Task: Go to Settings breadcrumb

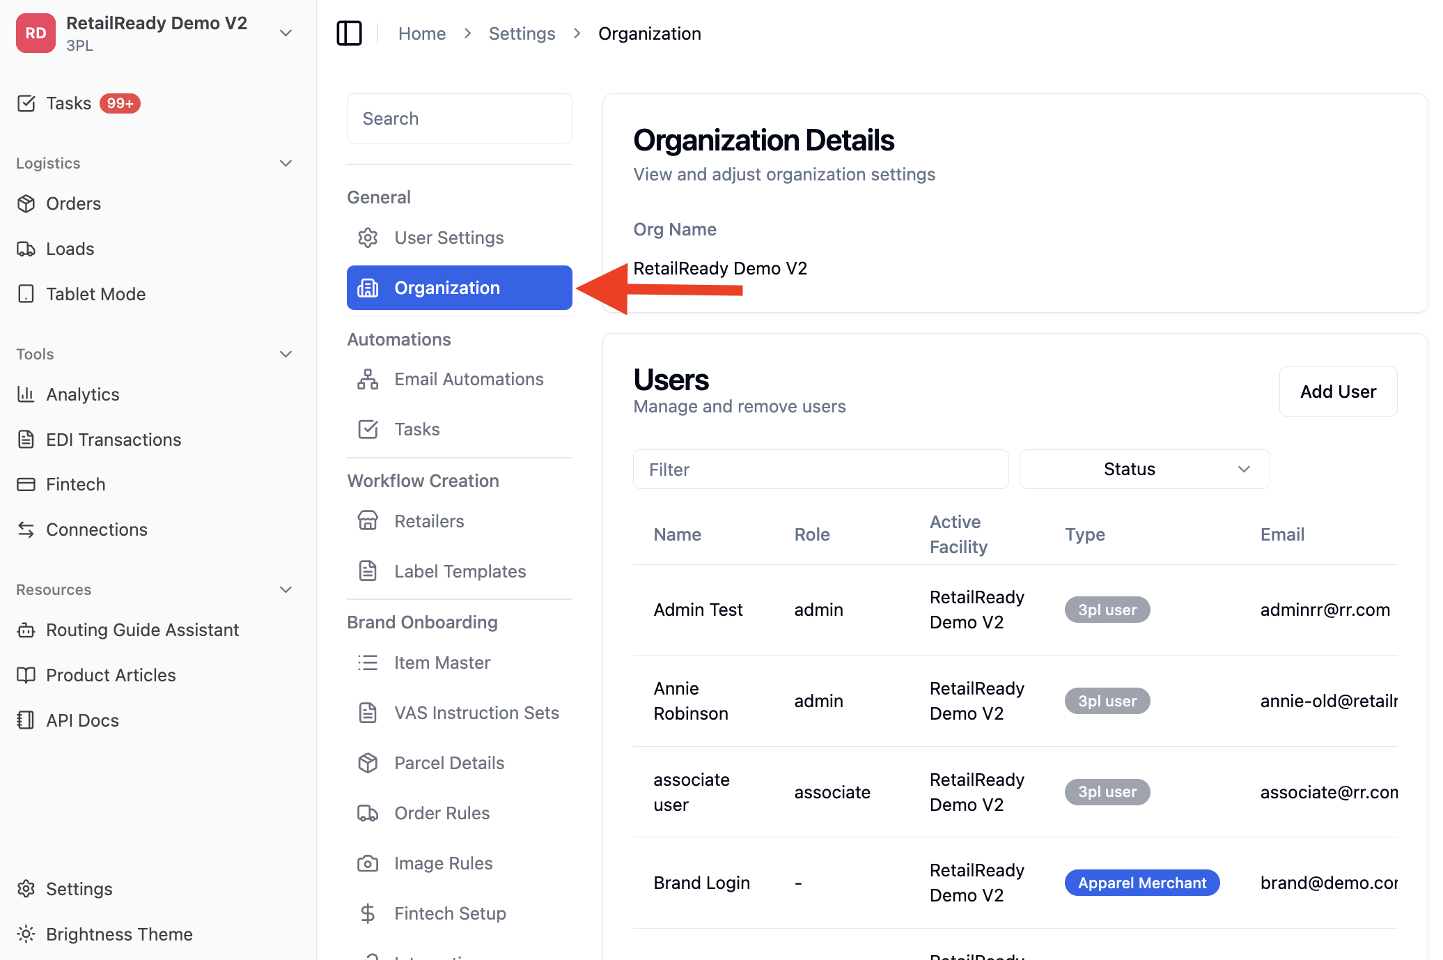Action: tap(522, 33)
